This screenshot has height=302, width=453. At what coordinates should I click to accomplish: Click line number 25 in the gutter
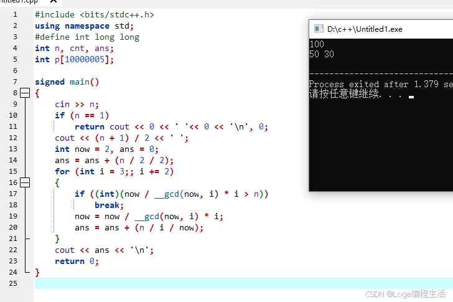tap(13, 283)
